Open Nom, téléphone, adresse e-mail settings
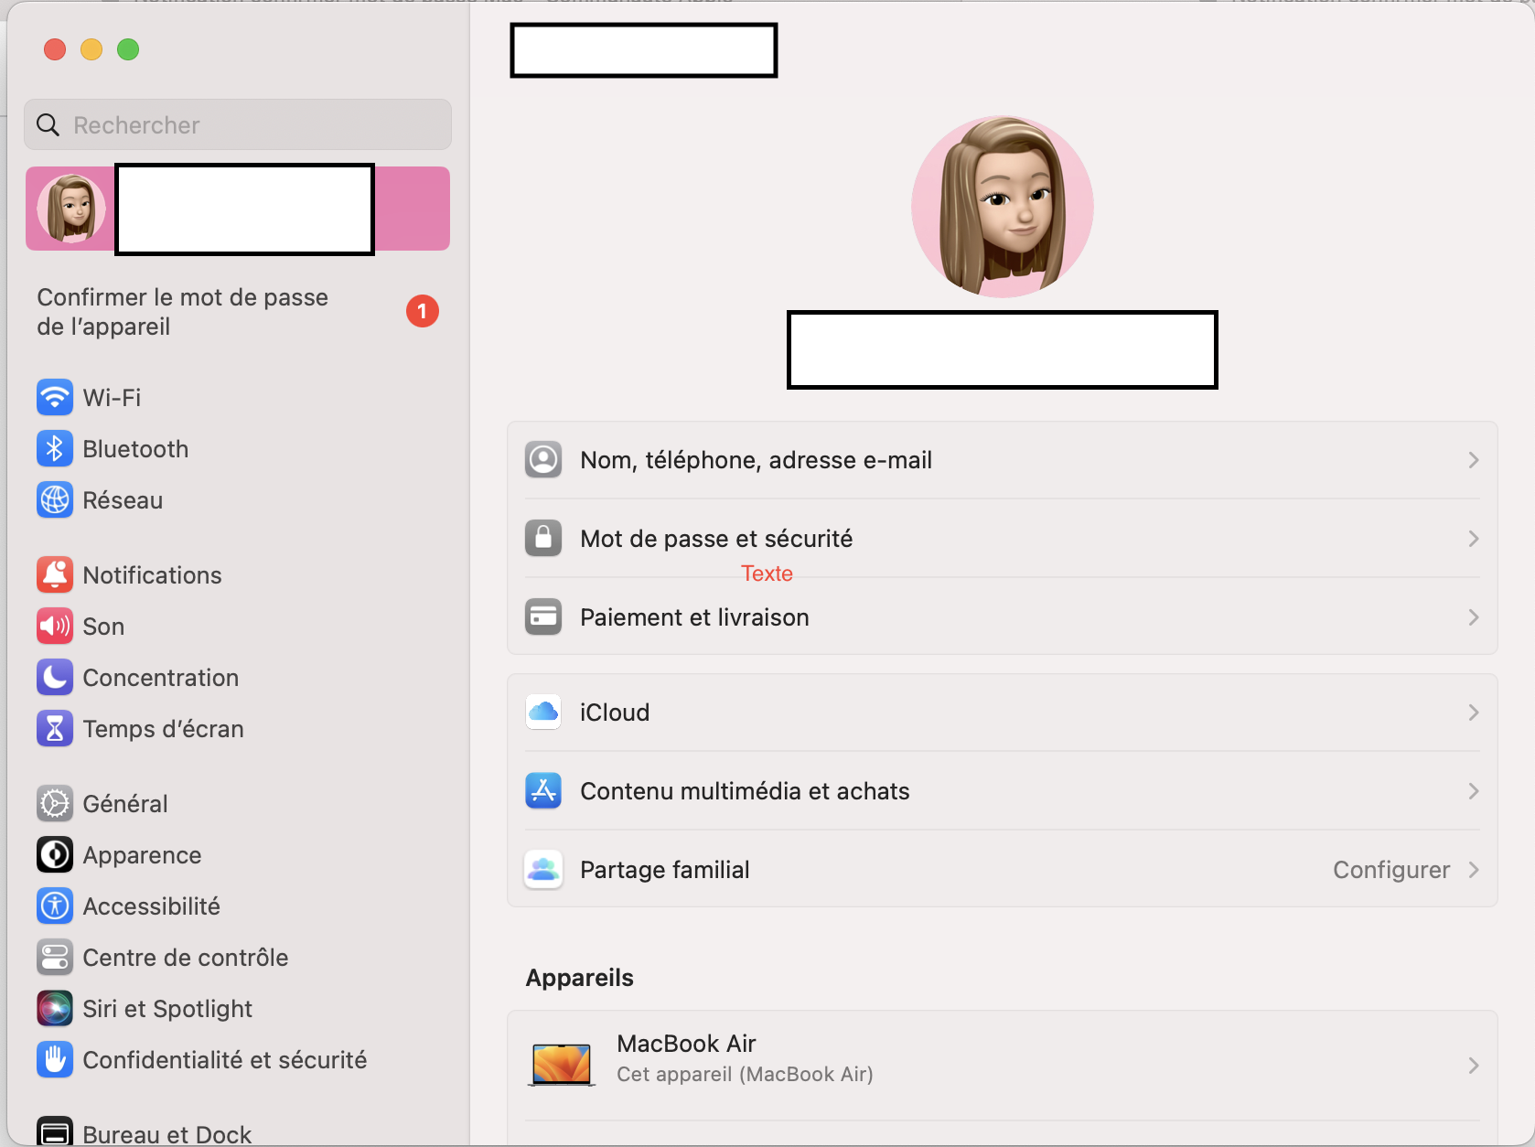 1003,459
